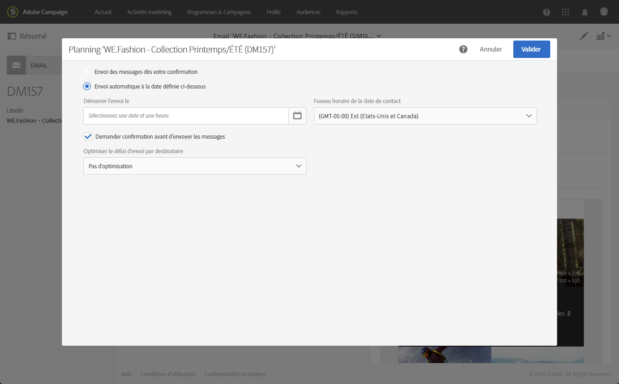Click 'Optimiser le délai d'envoi par destinataire' label
The width and height of the screenshot is (619, 384).
point(133,151)
